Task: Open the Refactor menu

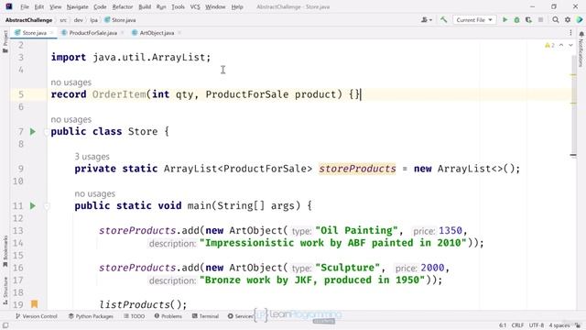Action: [123, 6]
